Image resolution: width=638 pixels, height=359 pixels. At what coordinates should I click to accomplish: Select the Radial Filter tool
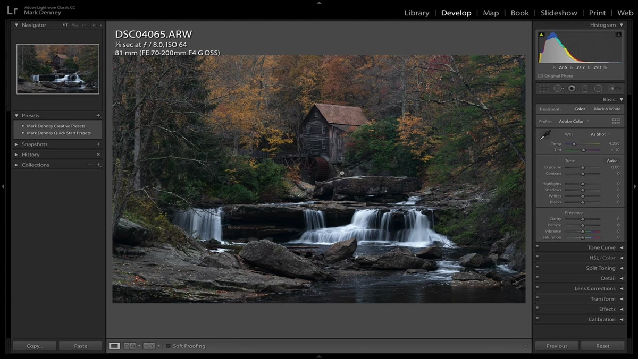[598, 89]
